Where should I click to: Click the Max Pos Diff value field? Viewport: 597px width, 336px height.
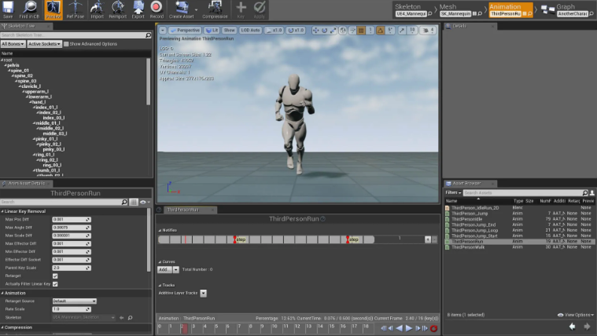click(72, 219)
